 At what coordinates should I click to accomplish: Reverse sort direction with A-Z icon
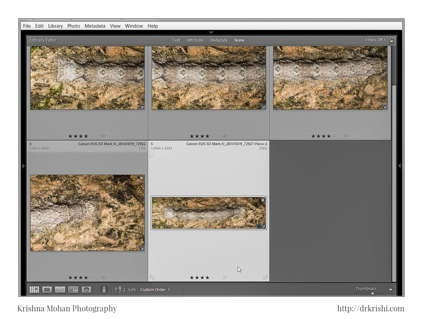coord(120,289)
